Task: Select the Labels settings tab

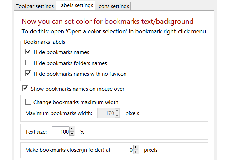Action: click(x=76, y=5)
